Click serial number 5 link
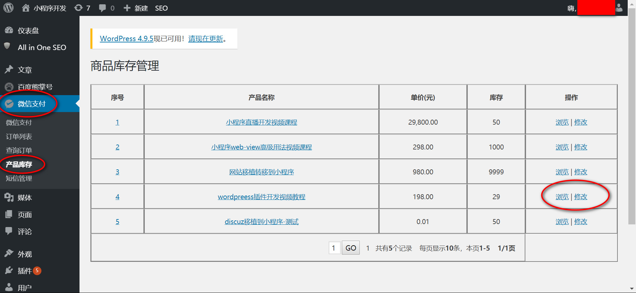This screenshot has width=636, height=293. coord(117,222)
